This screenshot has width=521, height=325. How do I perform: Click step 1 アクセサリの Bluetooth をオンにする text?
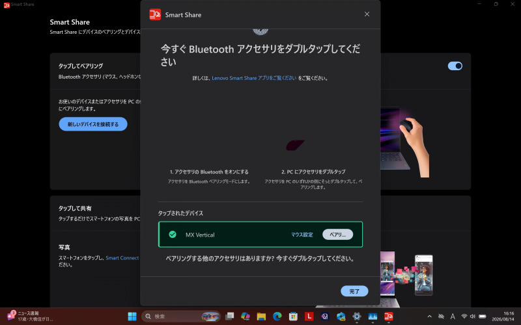[x=209, y=172]
